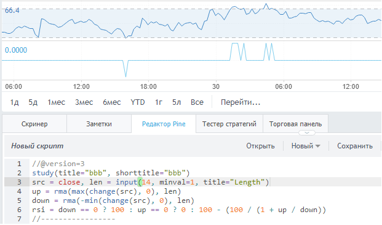The image size is (382, 225).
Task: Switch to the Заметки tab
Action: coord(99,124)
